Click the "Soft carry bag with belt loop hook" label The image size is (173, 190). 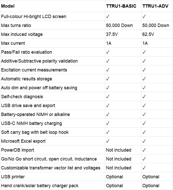(35, 132)
